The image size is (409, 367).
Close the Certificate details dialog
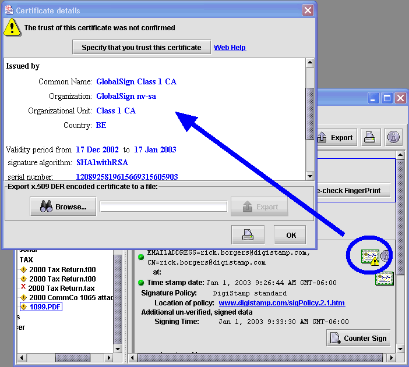tap(308, 10)
